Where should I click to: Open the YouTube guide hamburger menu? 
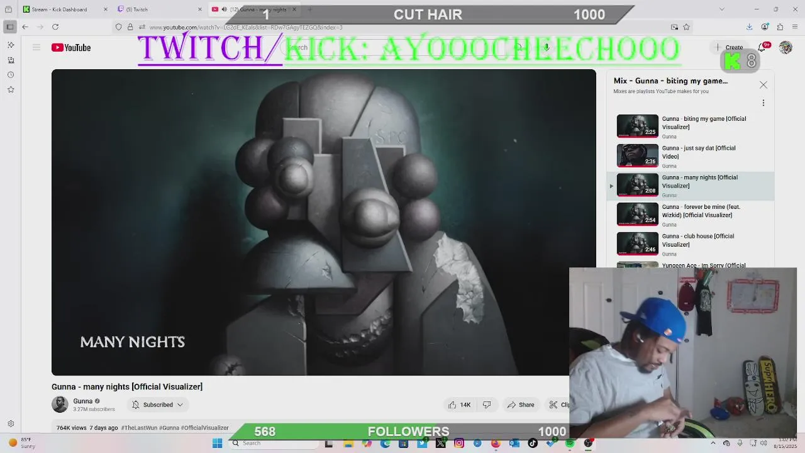[x=36, y=48]
